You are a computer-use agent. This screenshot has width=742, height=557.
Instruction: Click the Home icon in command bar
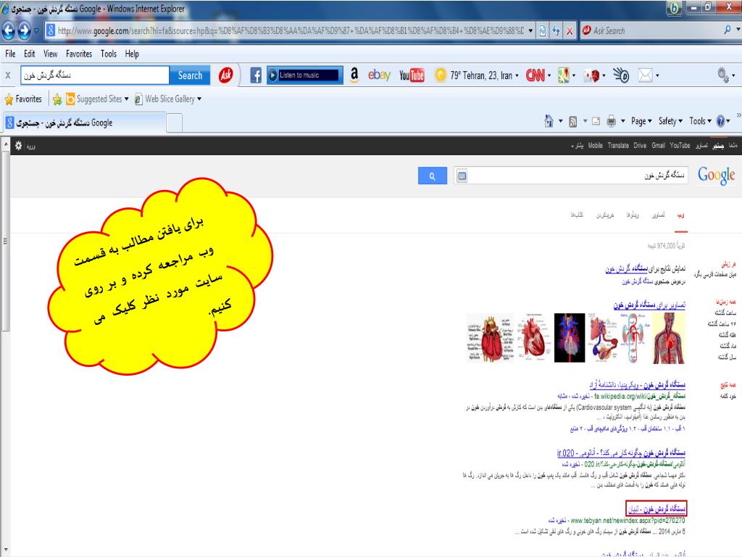[x=549, y=121]
